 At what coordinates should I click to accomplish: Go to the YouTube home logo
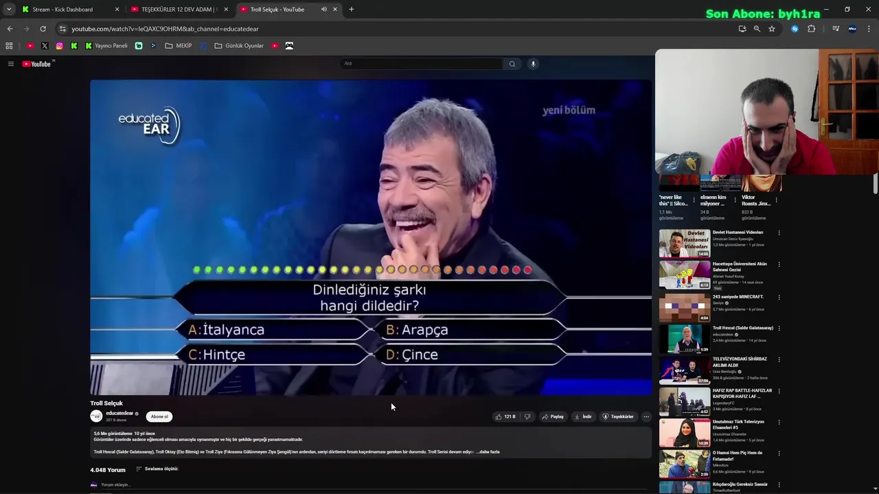[36, 64]
